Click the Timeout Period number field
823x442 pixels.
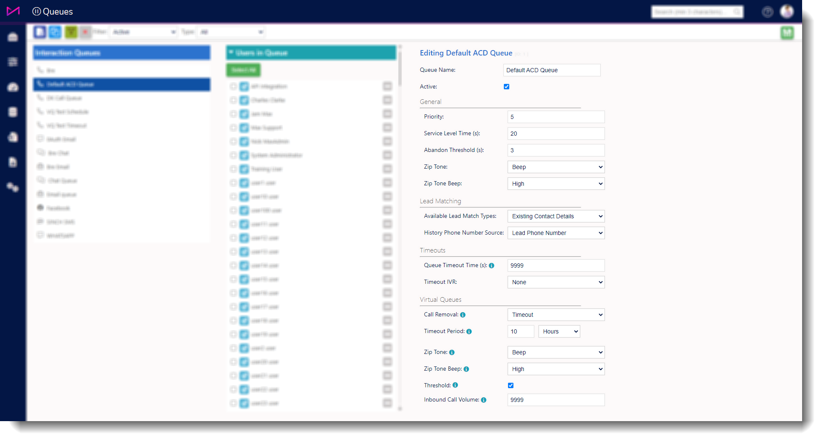521,331
